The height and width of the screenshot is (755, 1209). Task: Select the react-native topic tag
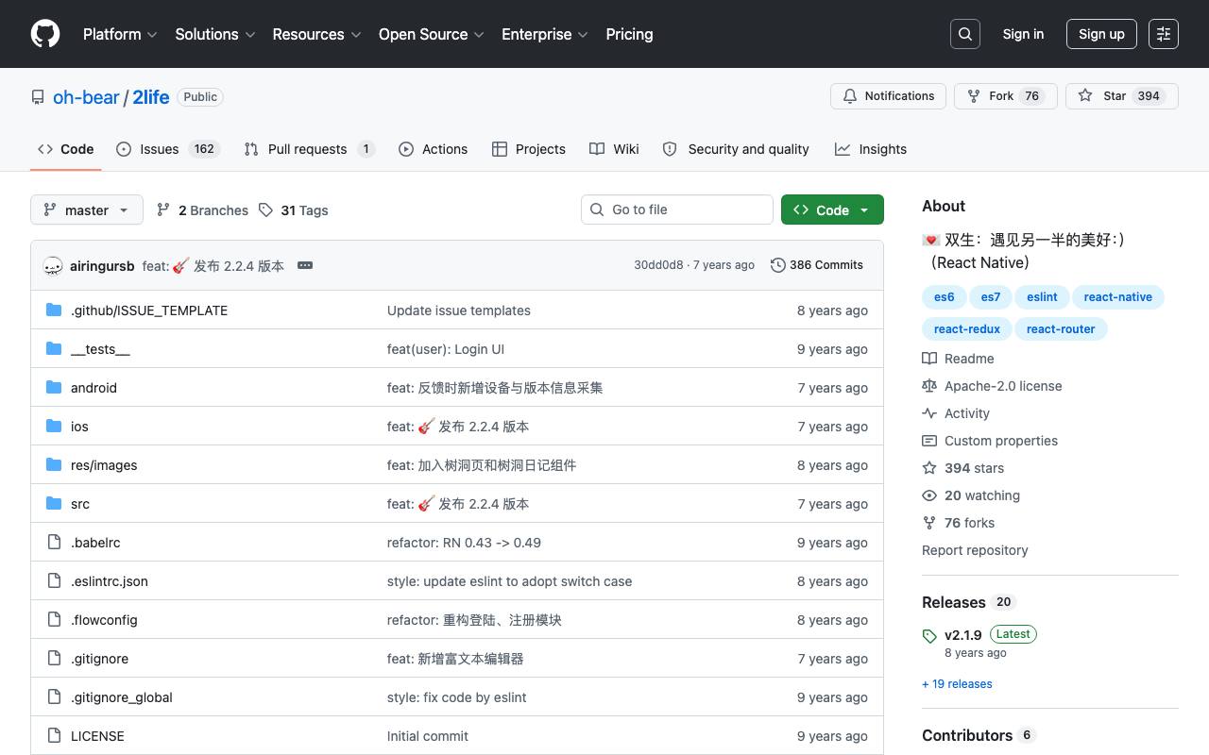click(x=1118, y=297)
